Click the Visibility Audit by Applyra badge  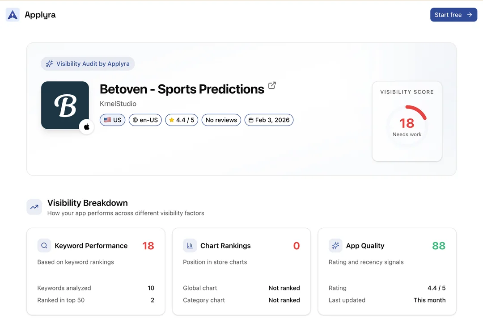pyautogui.click(x=88, y=64)
